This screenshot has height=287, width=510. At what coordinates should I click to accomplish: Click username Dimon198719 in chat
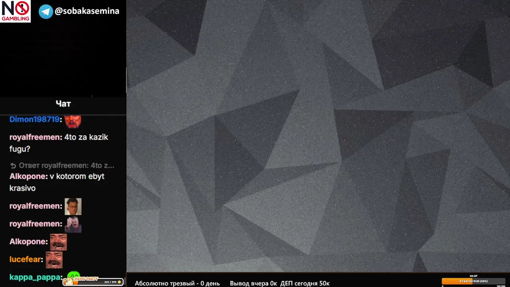[34, 120]
